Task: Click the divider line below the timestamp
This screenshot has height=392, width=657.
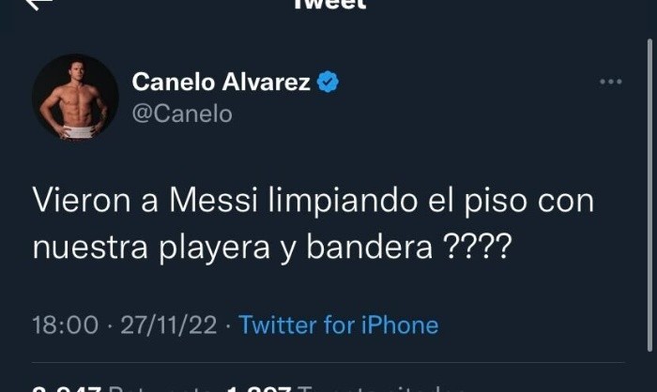Action: (328, 362)
